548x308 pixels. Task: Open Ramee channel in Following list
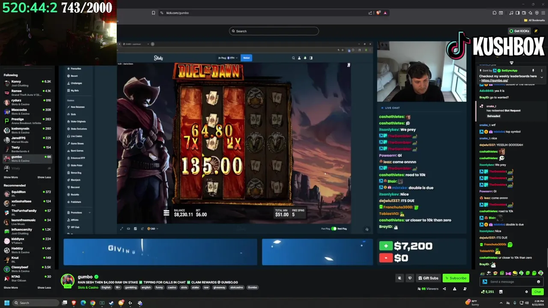coord(27,92)
